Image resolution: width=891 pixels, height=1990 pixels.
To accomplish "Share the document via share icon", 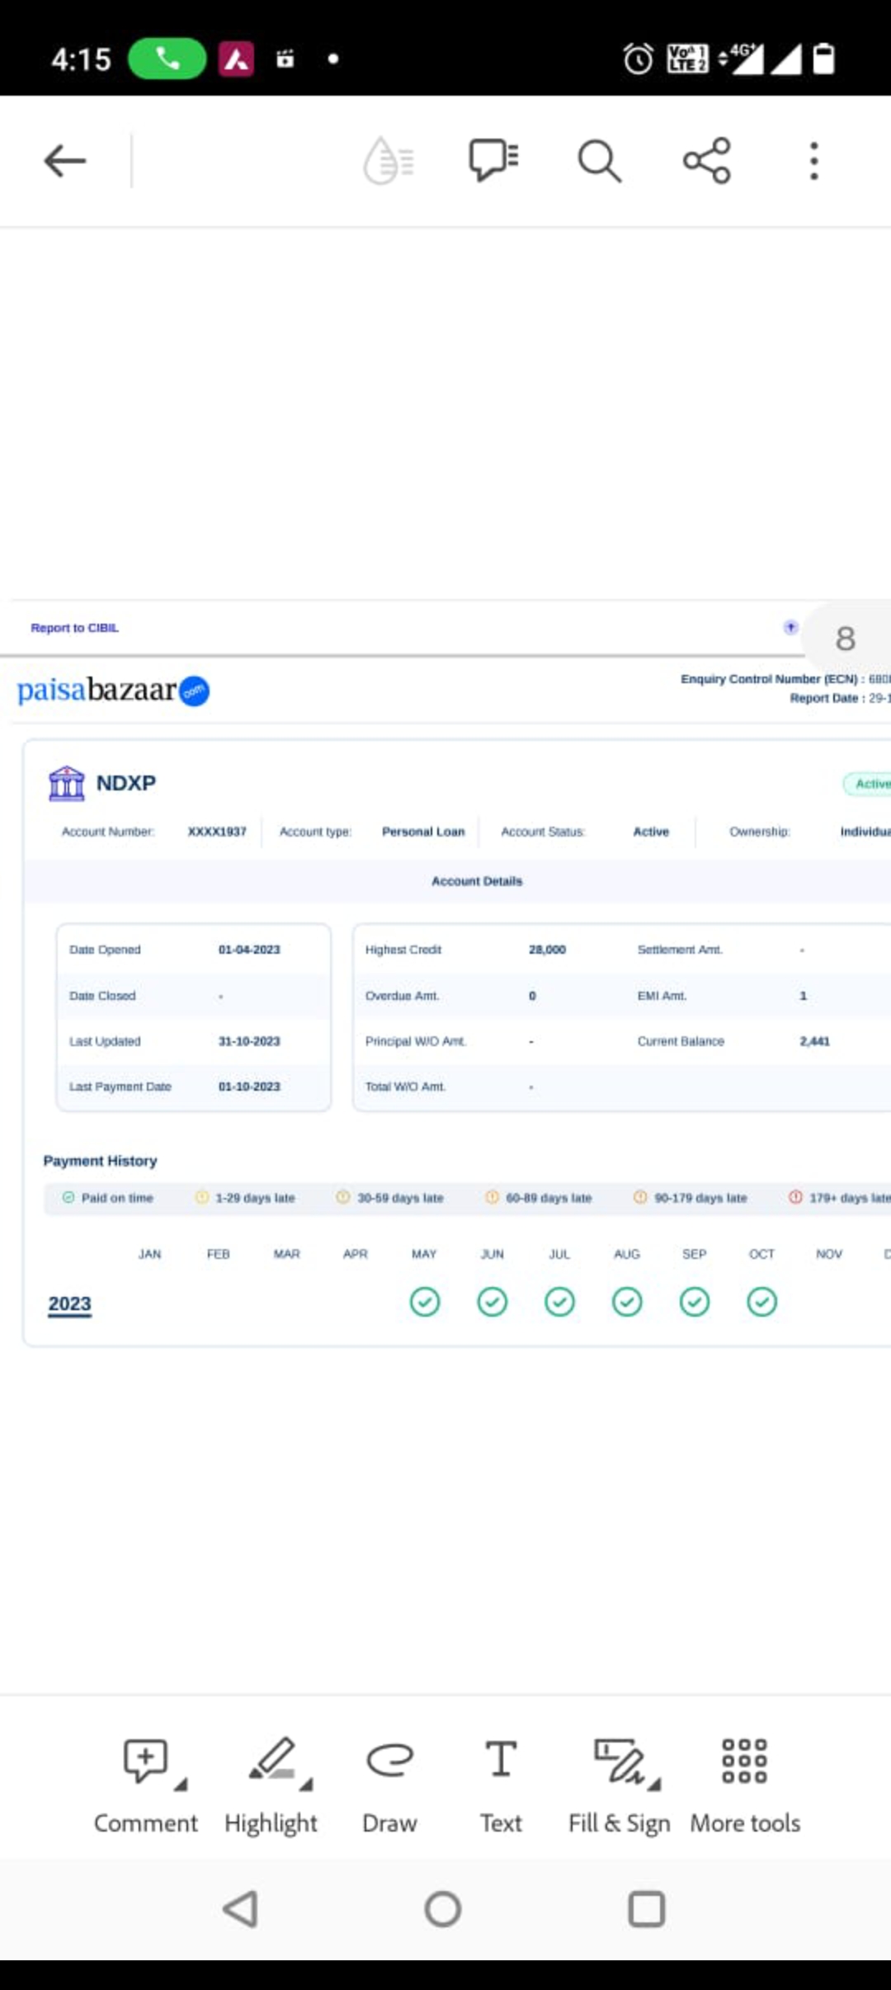I will pyautogui.click(x=707, y=161).
